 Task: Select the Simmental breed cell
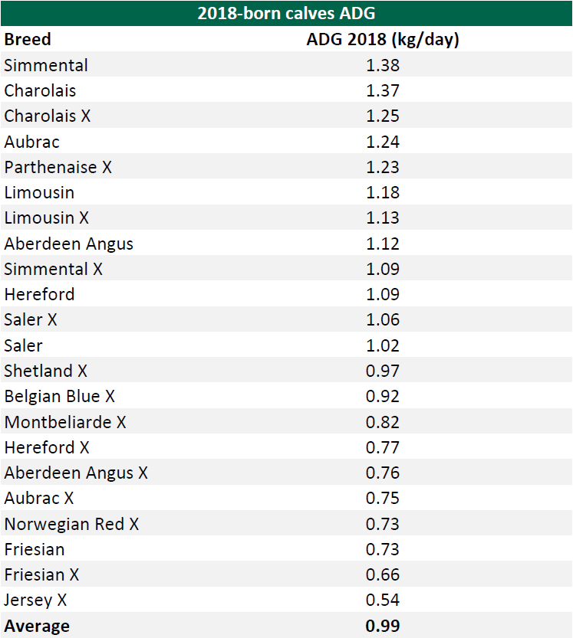point(46,65)
